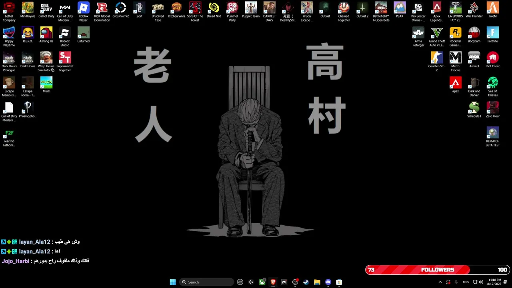Select the PEAK game icon

(400, 10)
